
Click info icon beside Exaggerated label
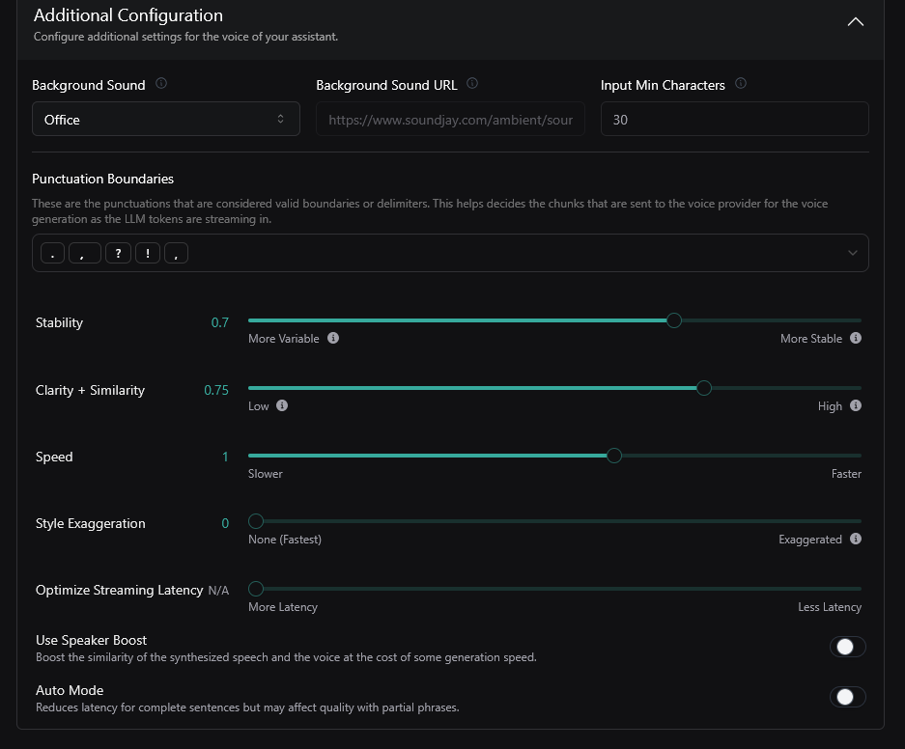[856, 540]
